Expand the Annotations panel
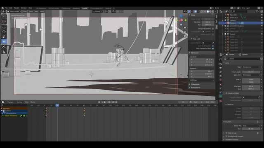This screenshot has width=264, height=148. (195, 88)
